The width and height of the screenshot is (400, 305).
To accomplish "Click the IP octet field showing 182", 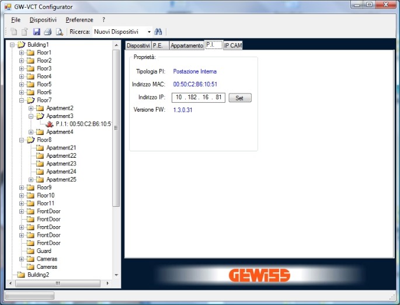I will pyautogui.click(x=192, y=97).
